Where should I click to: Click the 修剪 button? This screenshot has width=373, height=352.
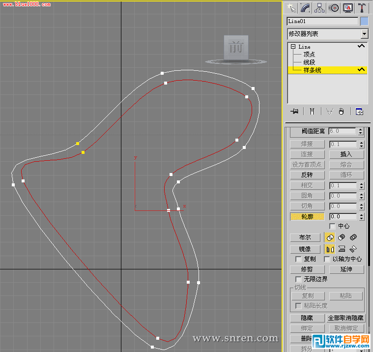point(307,269)
